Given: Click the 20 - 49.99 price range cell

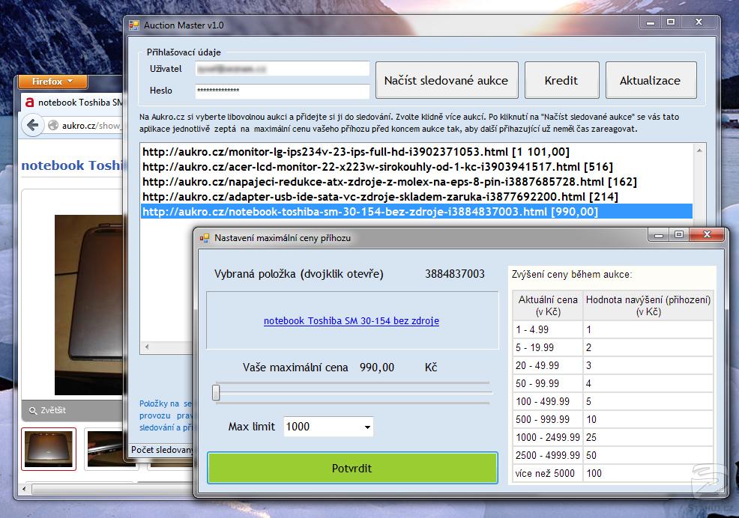Looking at the screenshot, I should 548,365.
